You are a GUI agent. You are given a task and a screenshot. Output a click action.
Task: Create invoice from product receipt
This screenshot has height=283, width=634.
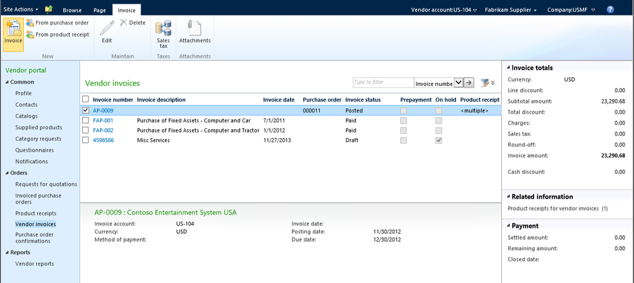[x=58, y=35]
